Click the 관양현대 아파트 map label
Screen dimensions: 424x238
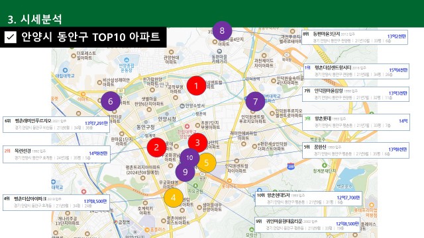click(x=172, y=59)
